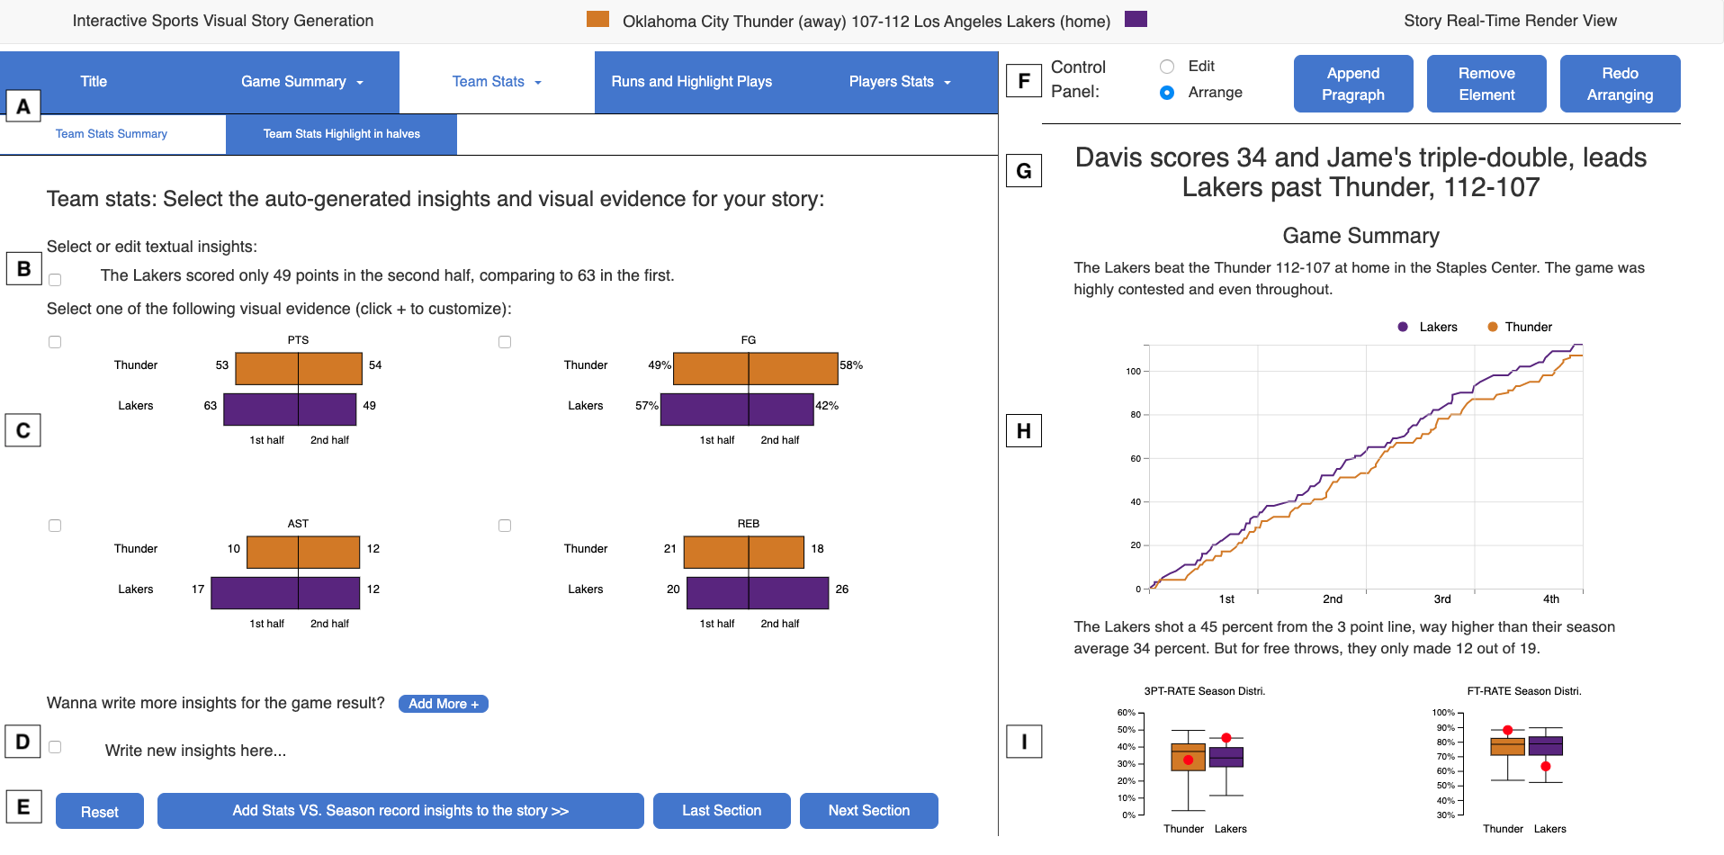Click the Lakers 1st half PTS bar
Viewport: 1724px width, 855px height.
[261, 409]
